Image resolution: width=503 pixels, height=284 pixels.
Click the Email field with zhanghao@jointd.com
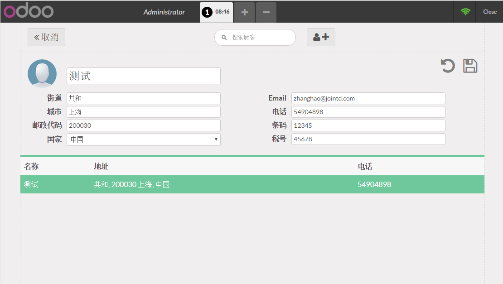tap(368, 98)
